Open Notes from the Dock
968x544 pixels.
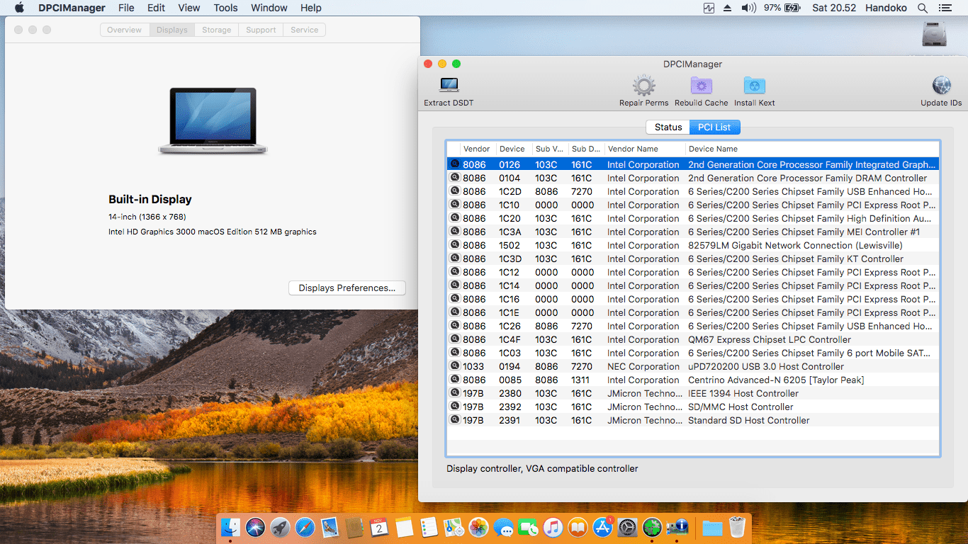[x=404, y=527]
